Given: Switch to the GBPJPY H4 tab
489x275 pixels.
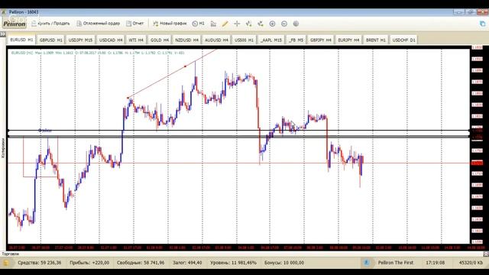Looking at the screenshot, I should pyautogui.click(x=321, y=40).
